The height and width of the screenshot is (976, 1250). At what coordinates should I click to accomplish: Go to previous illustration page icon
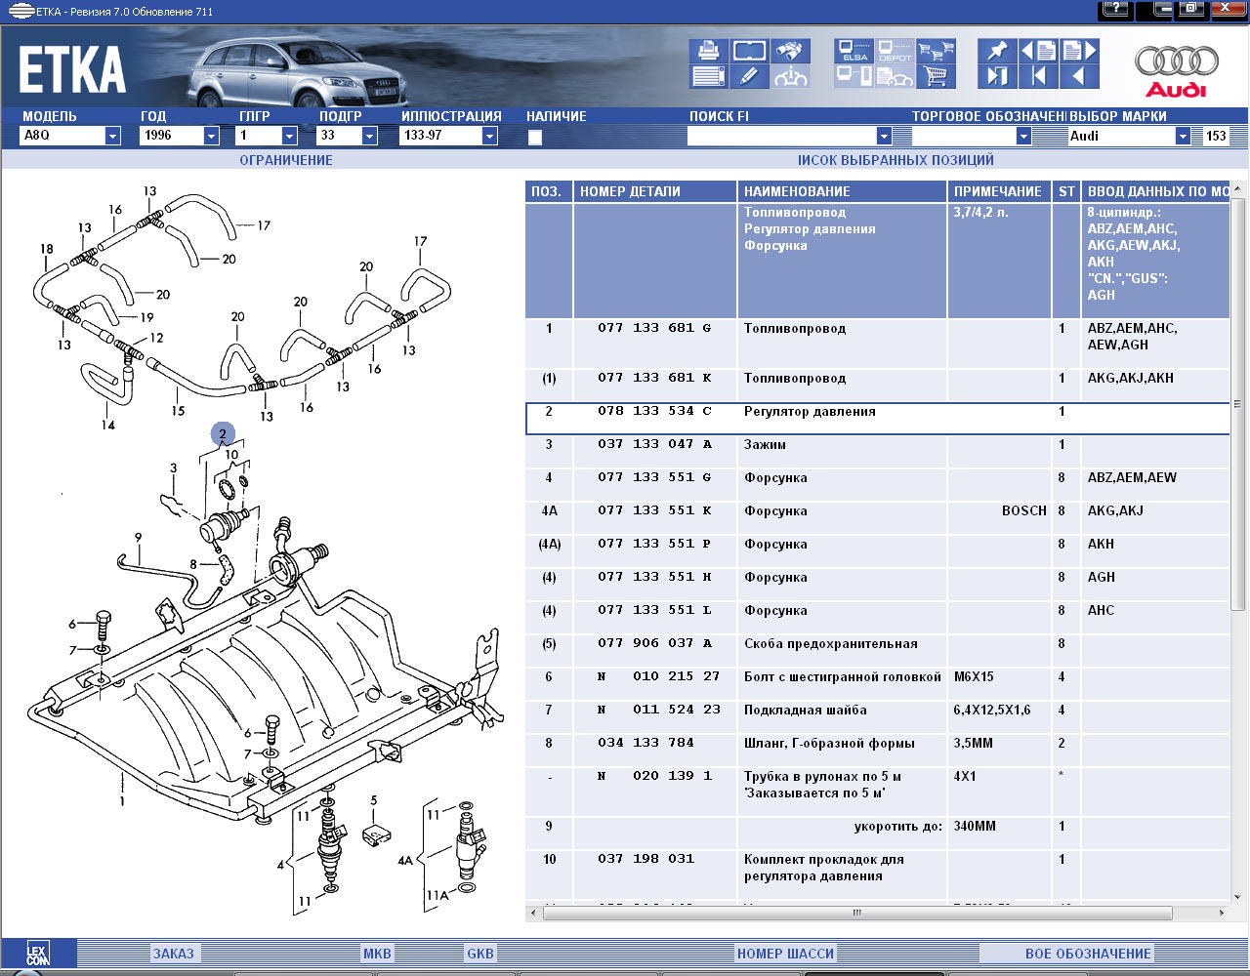(x=1038, y=51)
